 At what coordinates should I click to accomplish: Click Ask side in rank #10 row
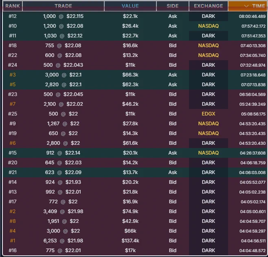tap(173, 26)
